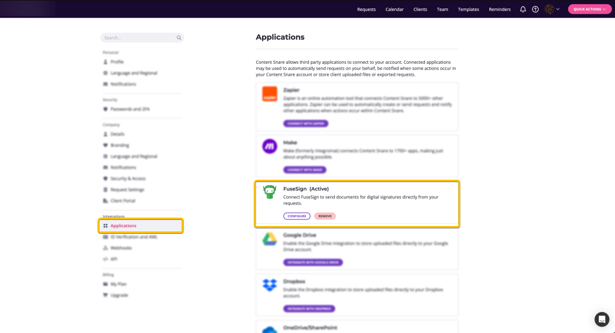Click the help question mark icon
This screenshot has width=615, height=333.
pos(536,10)
